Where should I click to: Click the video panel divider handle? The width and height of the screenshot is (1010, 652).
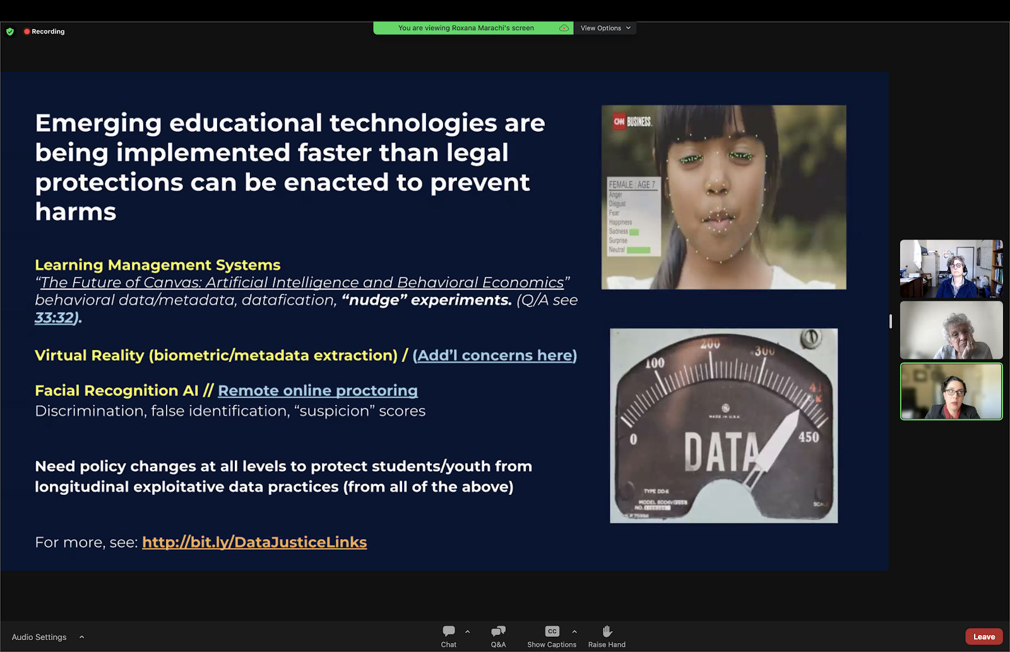point(891,322)
